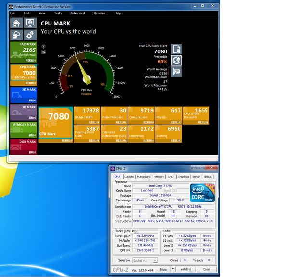Click the PerformanceTest title bar icon
This screenshot has width=308, height=277.
click(x=11, y=7)
